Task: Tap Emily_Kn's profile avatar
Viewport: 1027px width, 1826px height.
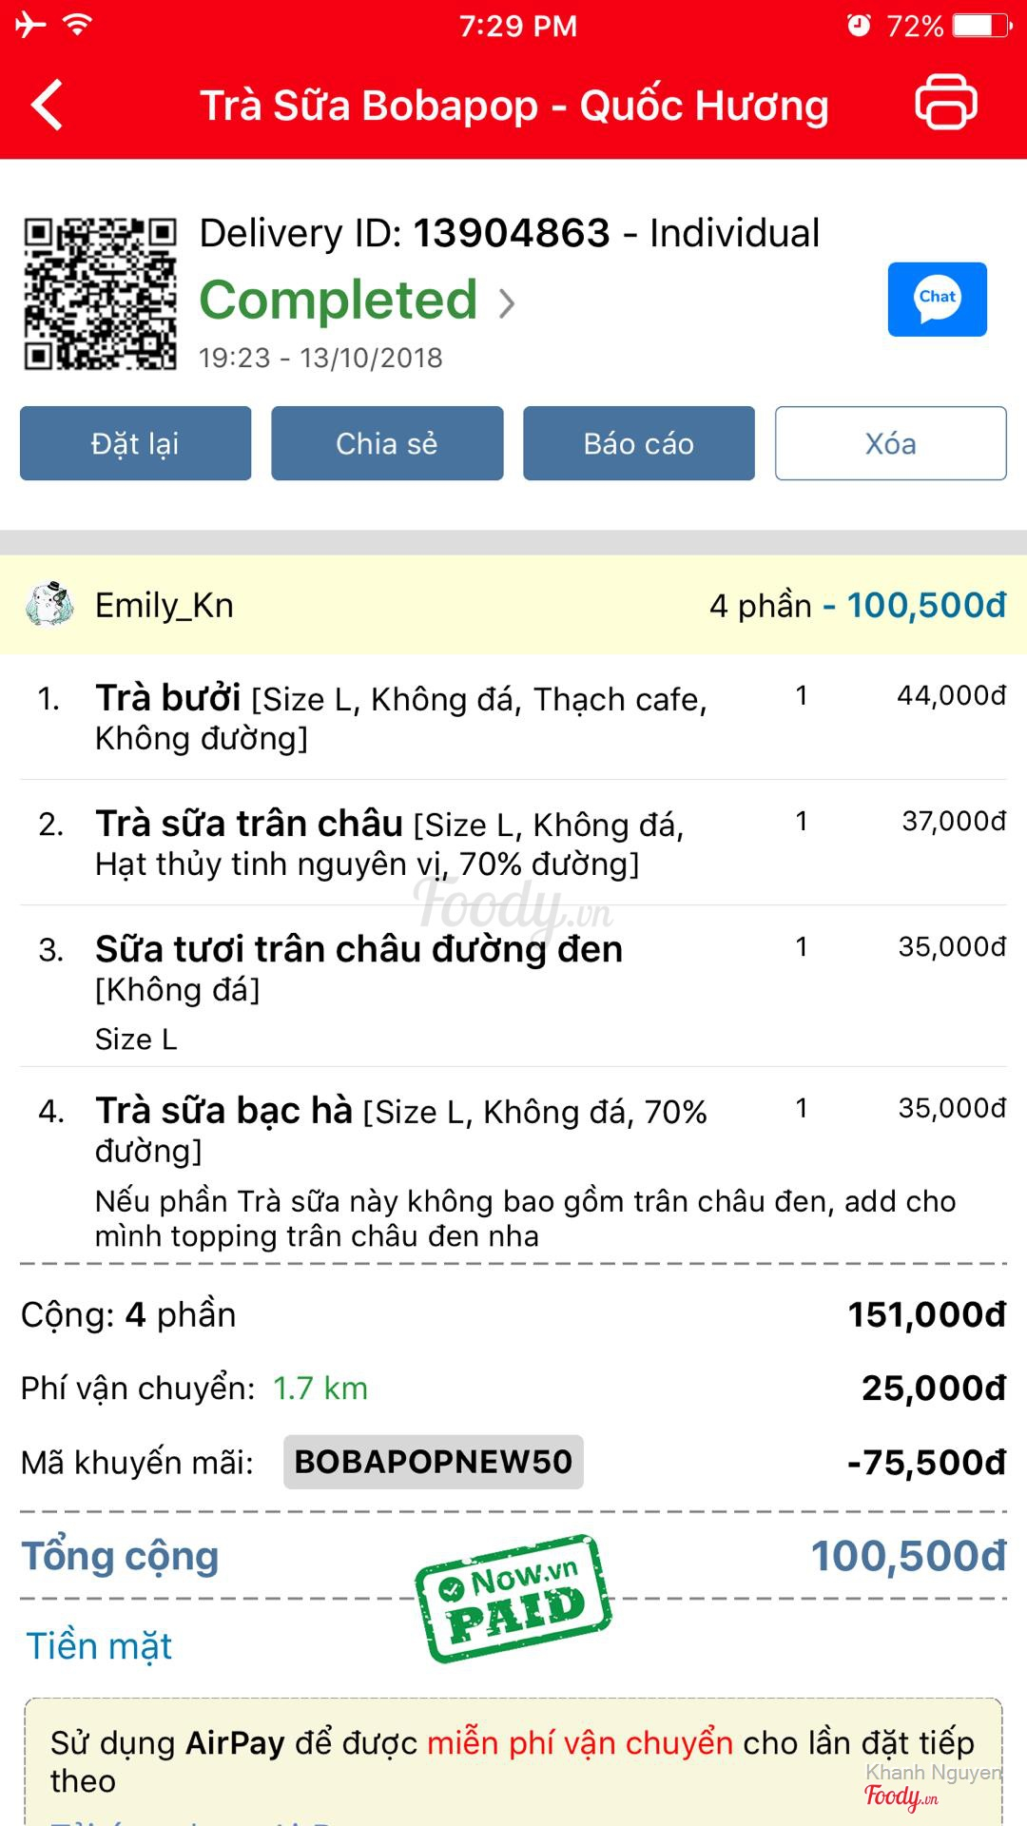Action: pos(49,605)
